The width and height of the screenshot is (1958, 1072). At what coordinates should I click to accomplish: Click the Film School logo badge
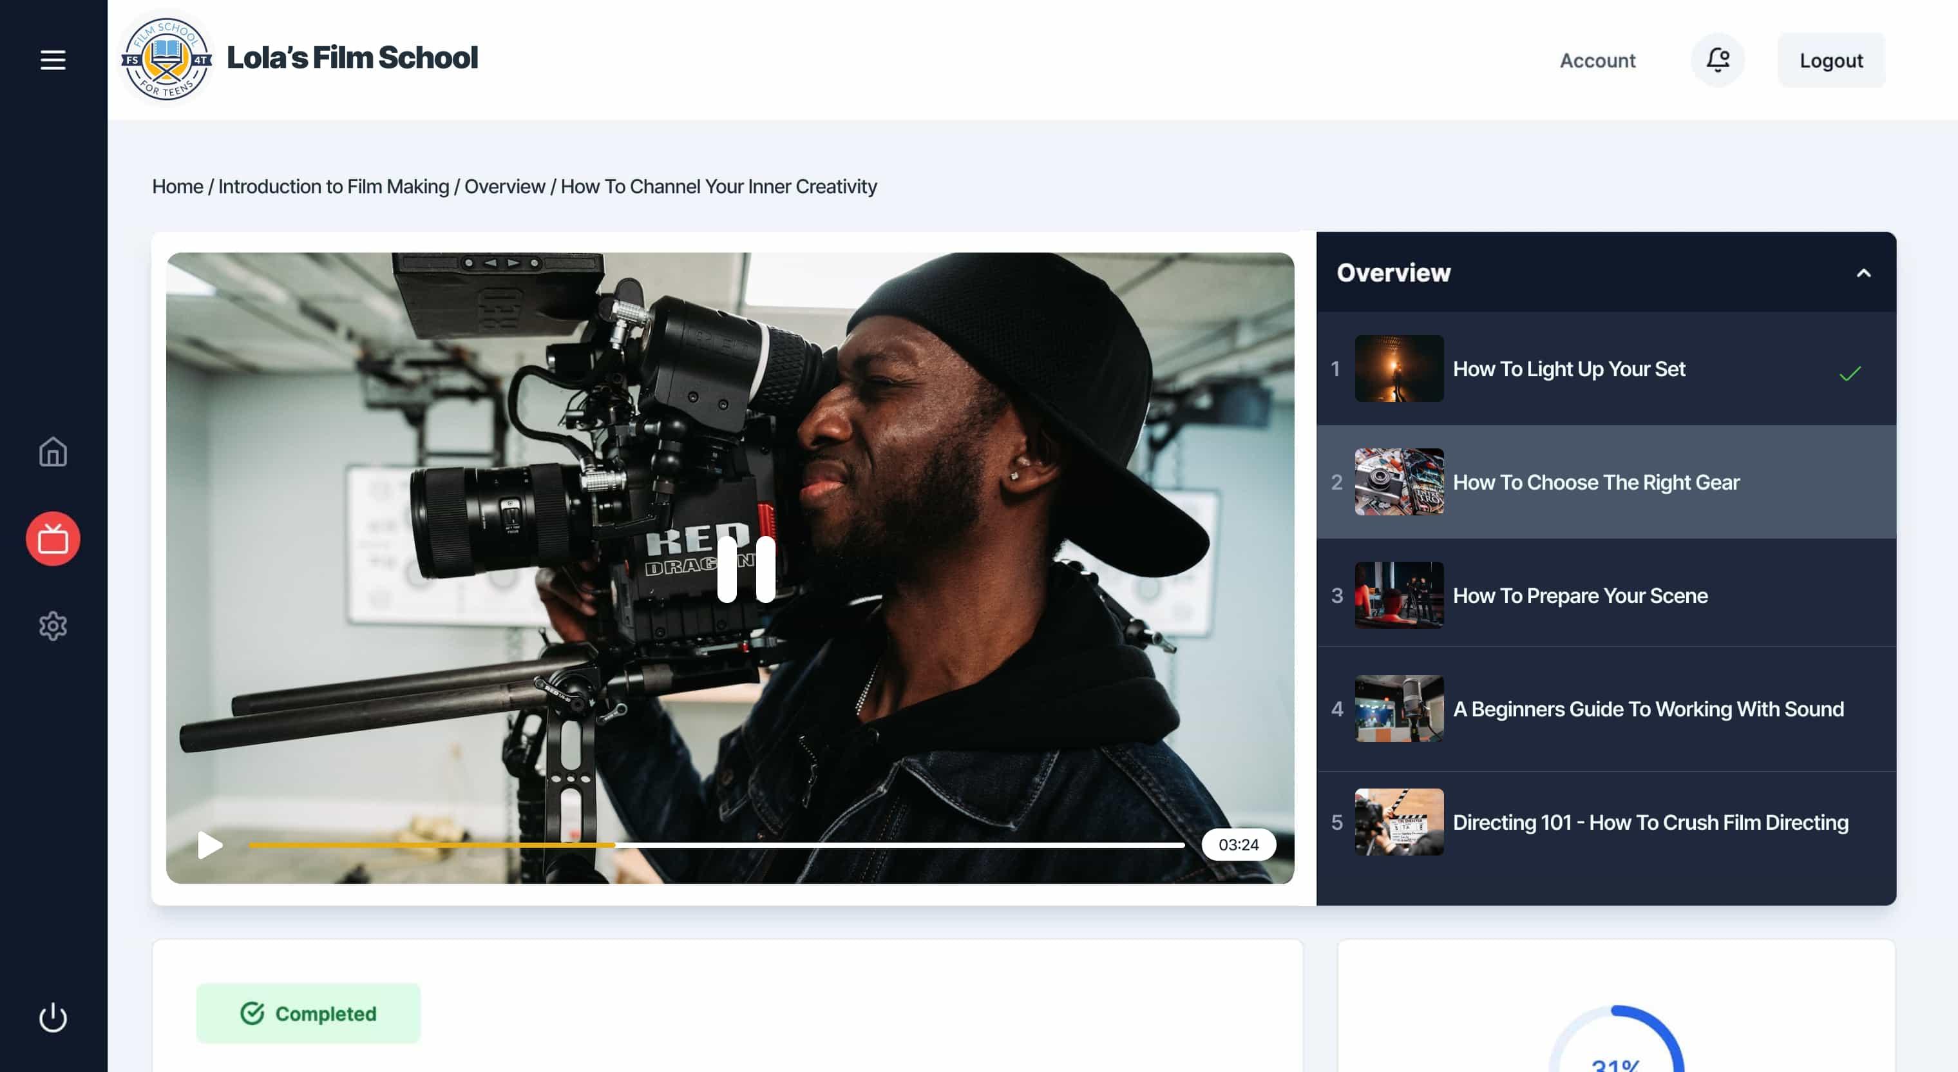pos(166,59)
